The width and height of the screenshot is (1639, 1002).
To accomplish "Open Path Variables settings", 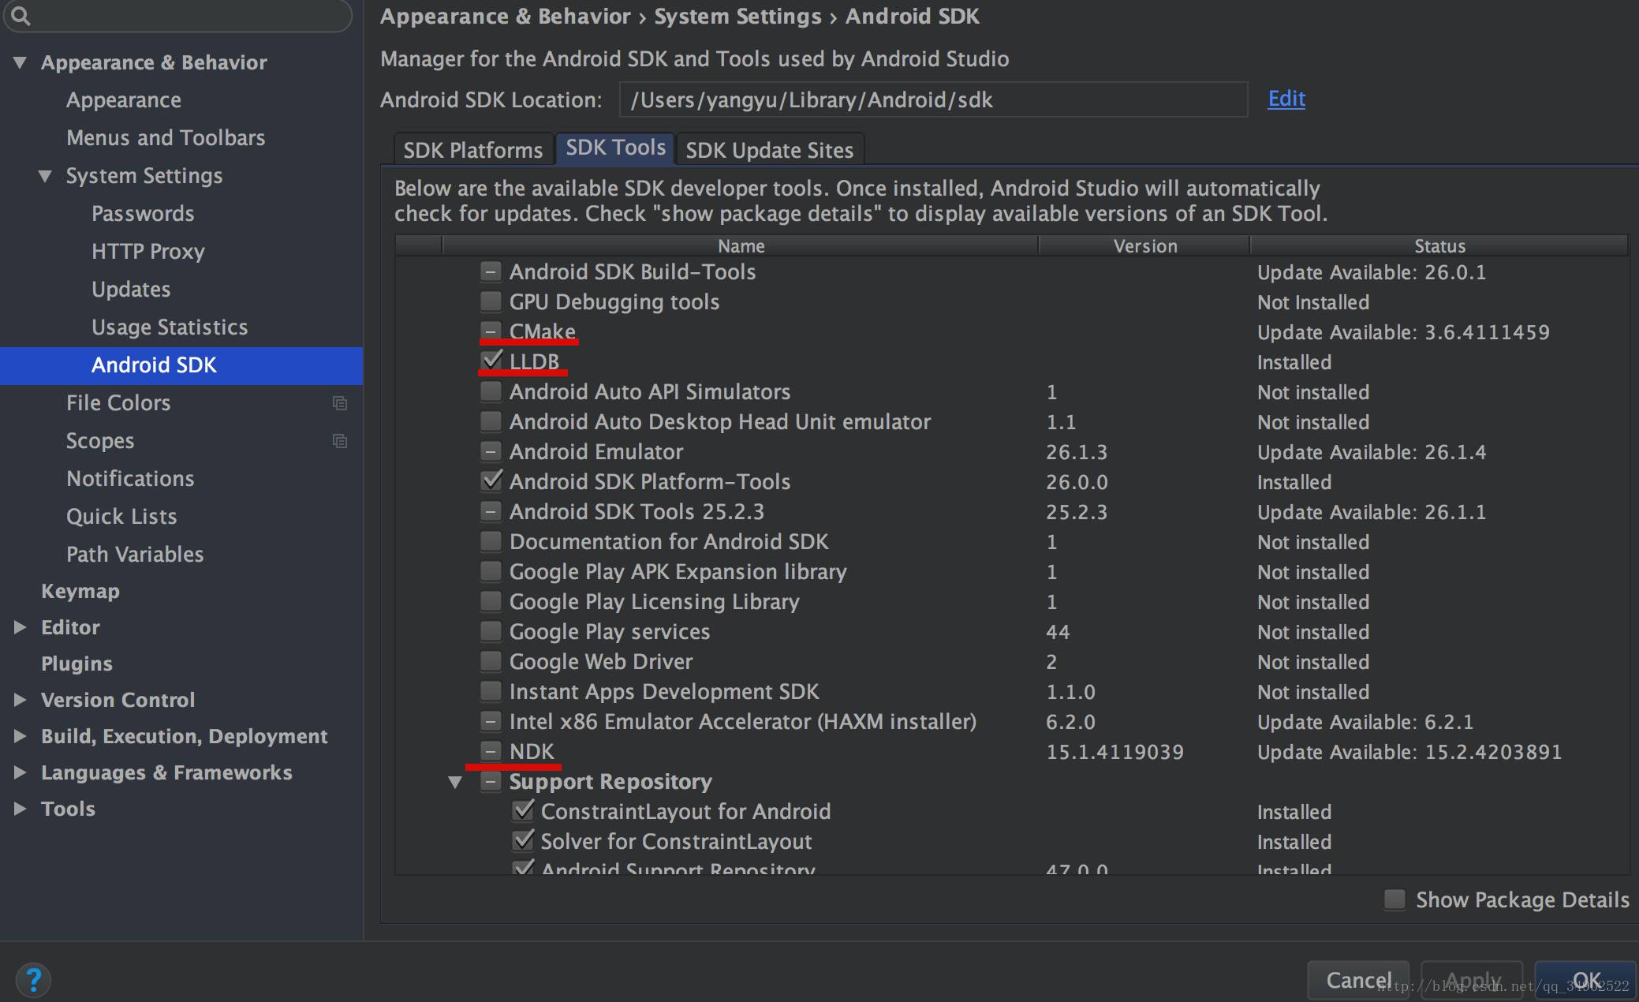I will 135,555.
